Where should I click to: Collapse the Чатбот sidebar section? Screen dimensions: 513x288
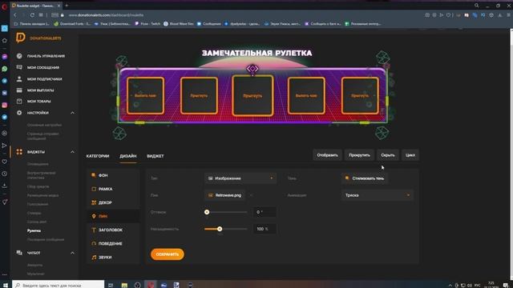(72, 253)
